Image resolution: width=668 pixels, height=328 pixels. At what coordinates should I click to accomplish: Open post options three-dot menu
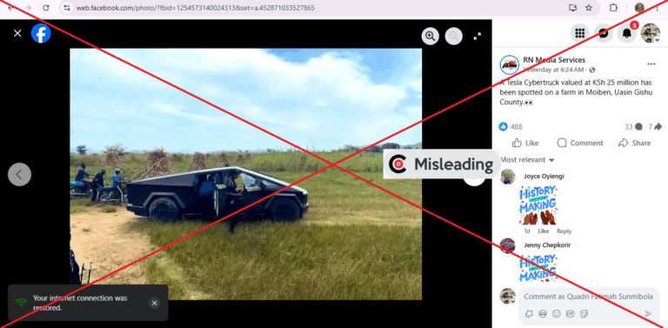(651, 64)
